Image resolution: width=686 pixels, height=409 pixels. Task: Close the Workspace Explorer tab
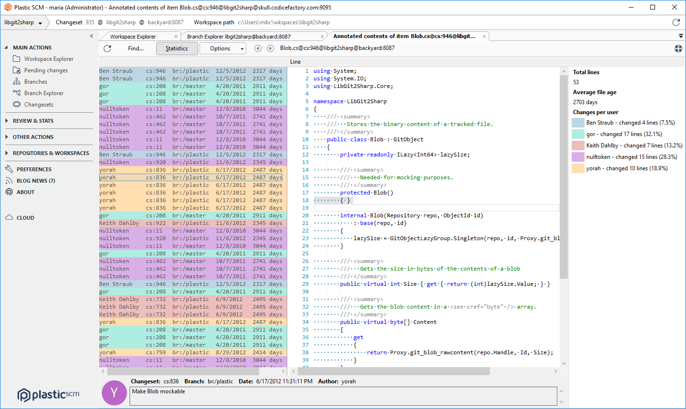[x=176, y=37]
